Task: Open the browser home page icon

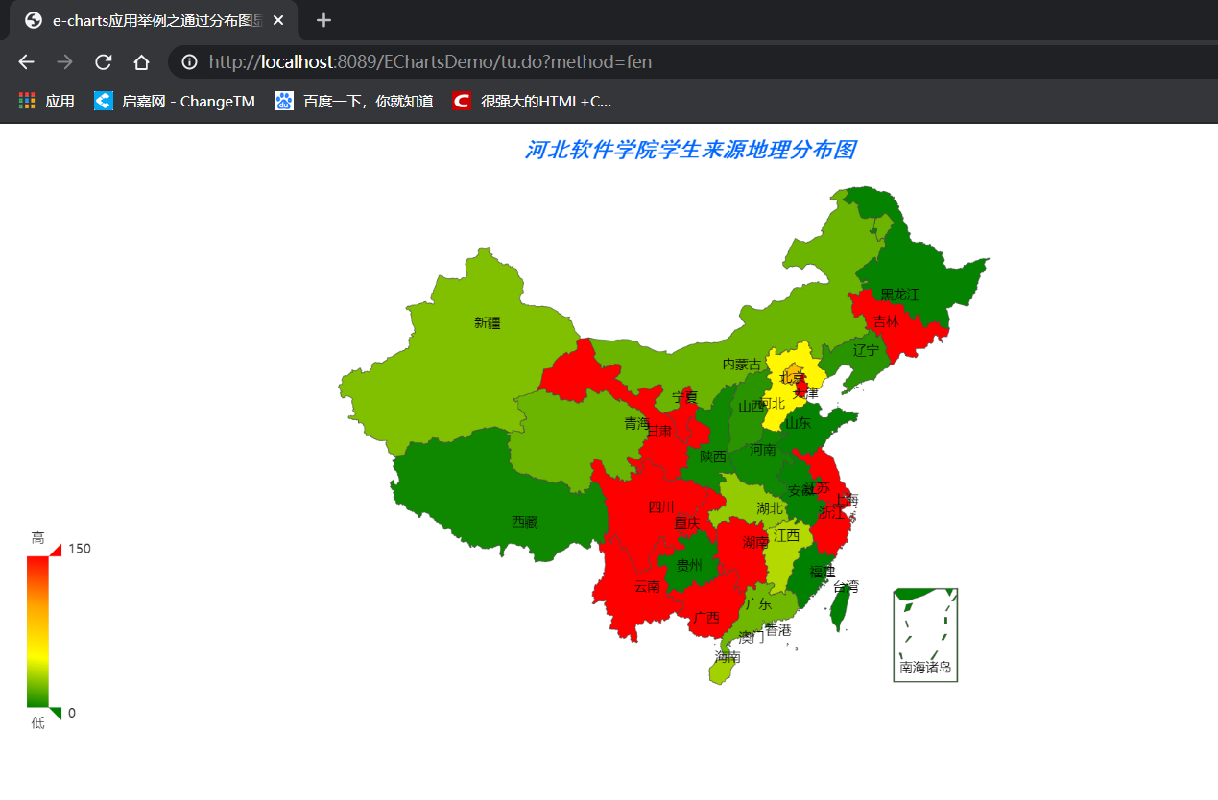Action: pyautogui.click(x=141, y=61)
